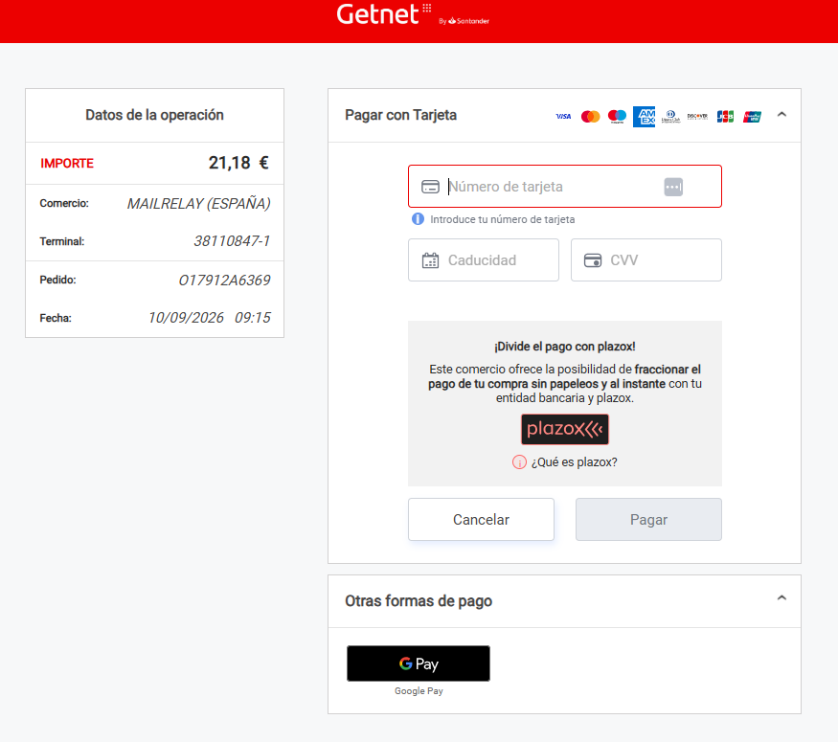This screenshot has width=838, height=742.
Task: Click the Diners Club logo
Action: [x=670, y=116]
